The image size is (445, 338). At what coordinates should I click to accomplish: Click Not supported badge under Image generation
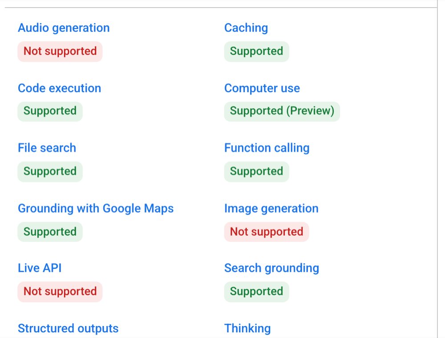pyautogui.click(x=267, y=232)
